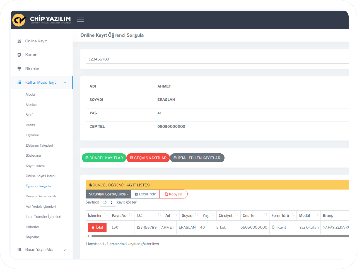Click the Online Kayıt sidebar icon
Screen dimensions: 357x269
click(19, 41)
